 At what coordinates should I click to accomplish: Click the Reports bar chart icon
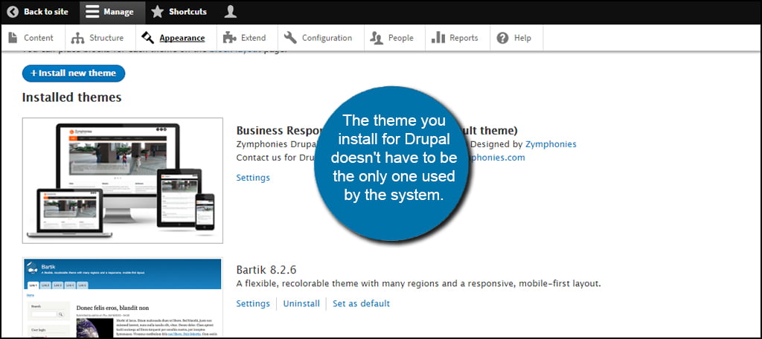click(x=438, y=38)
